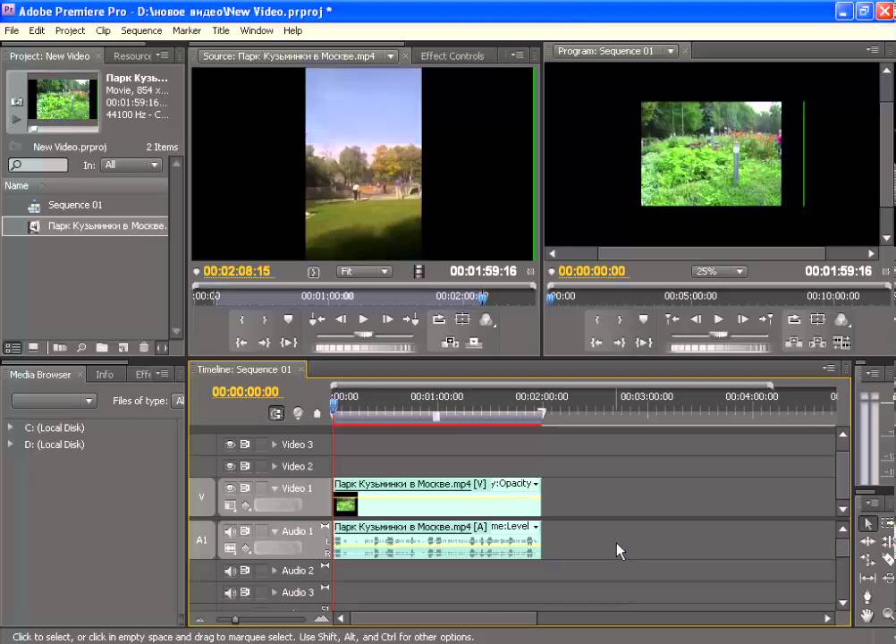The height and width of the screenshot is (644, 896).
Task: Select Sequence 01 in Project panel
Action: click(x=75, y=205)
